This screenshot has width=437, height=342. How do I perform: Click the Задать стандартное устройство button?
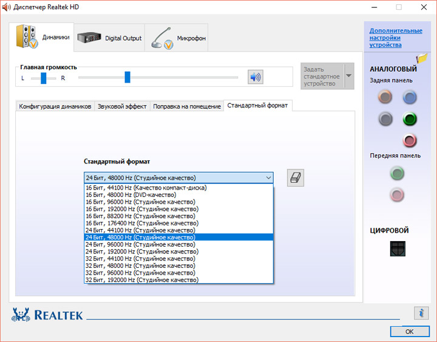(x=322, y=76)
